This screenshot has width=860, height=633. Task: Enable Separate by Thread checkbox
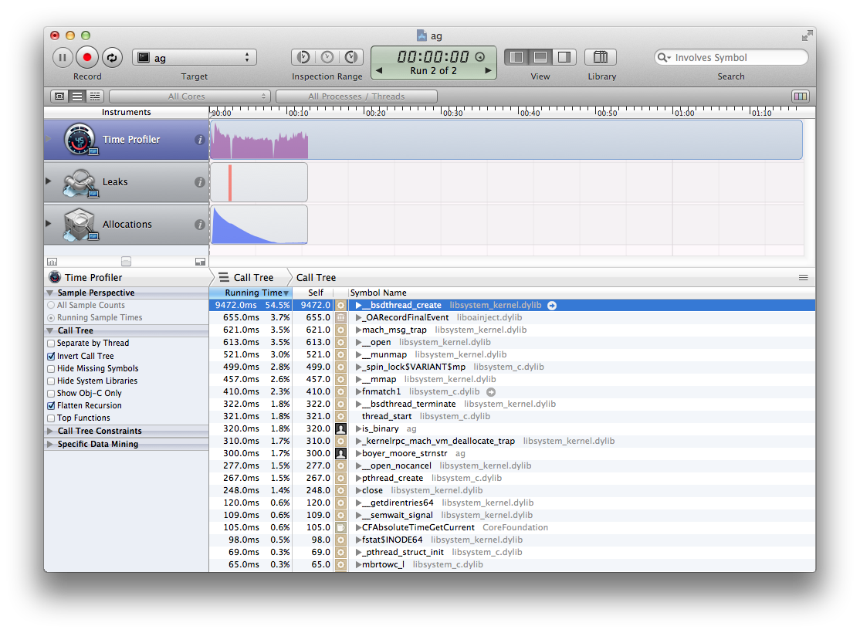point(51,344)
